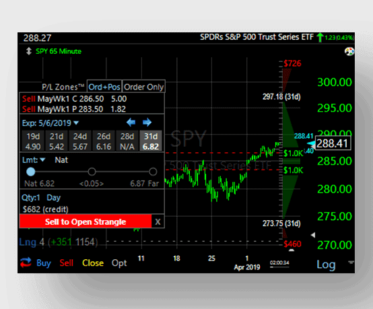Click the upper $1.0K zone label
Image resolution: width=373 pixels, height=309 pixels.
(x=294, y=153)
